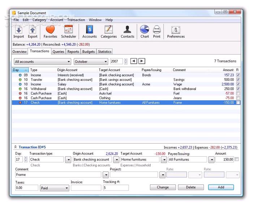Toggle reconciled checkbox for 250.00 row

(x=238, y=89)
